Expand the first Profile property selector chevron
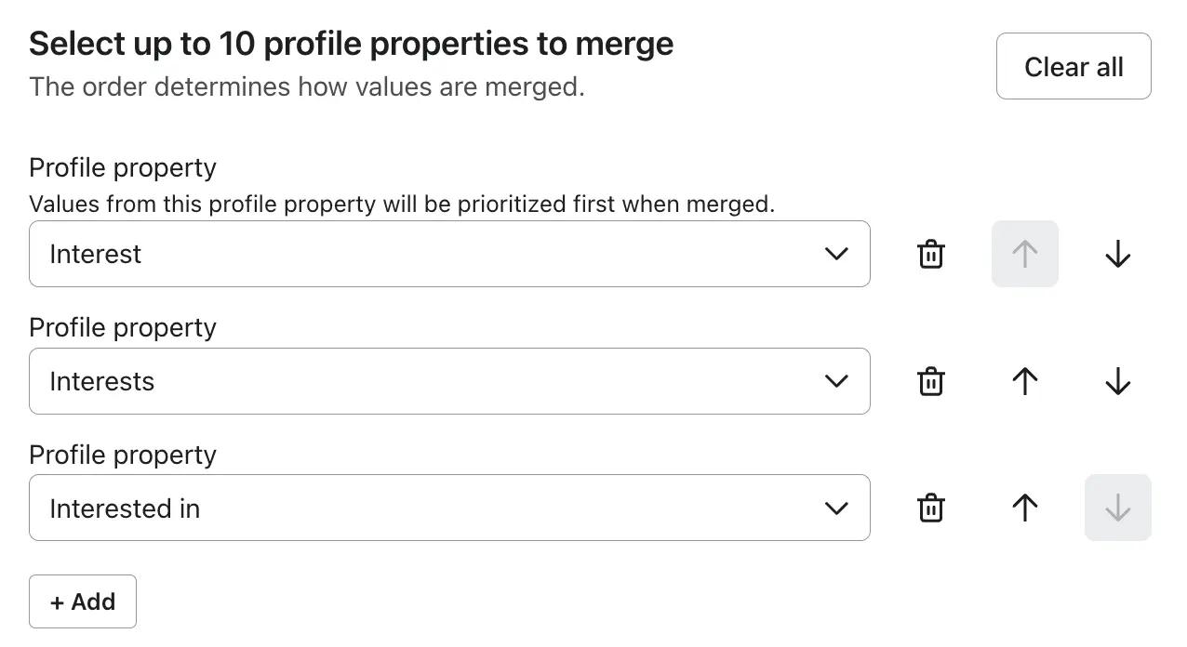 835,253
